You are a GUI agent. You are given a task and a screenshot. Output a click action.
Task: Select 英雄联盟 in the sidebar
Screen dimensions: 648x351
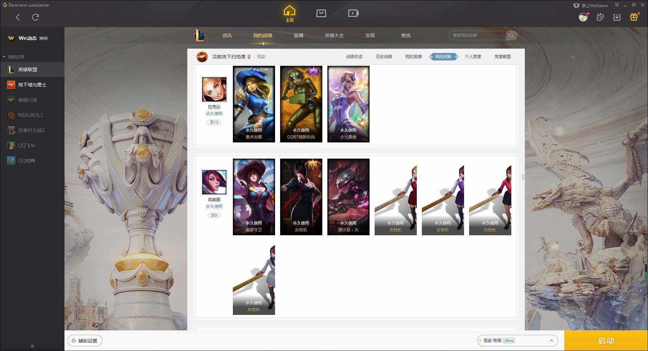point(32,70)
